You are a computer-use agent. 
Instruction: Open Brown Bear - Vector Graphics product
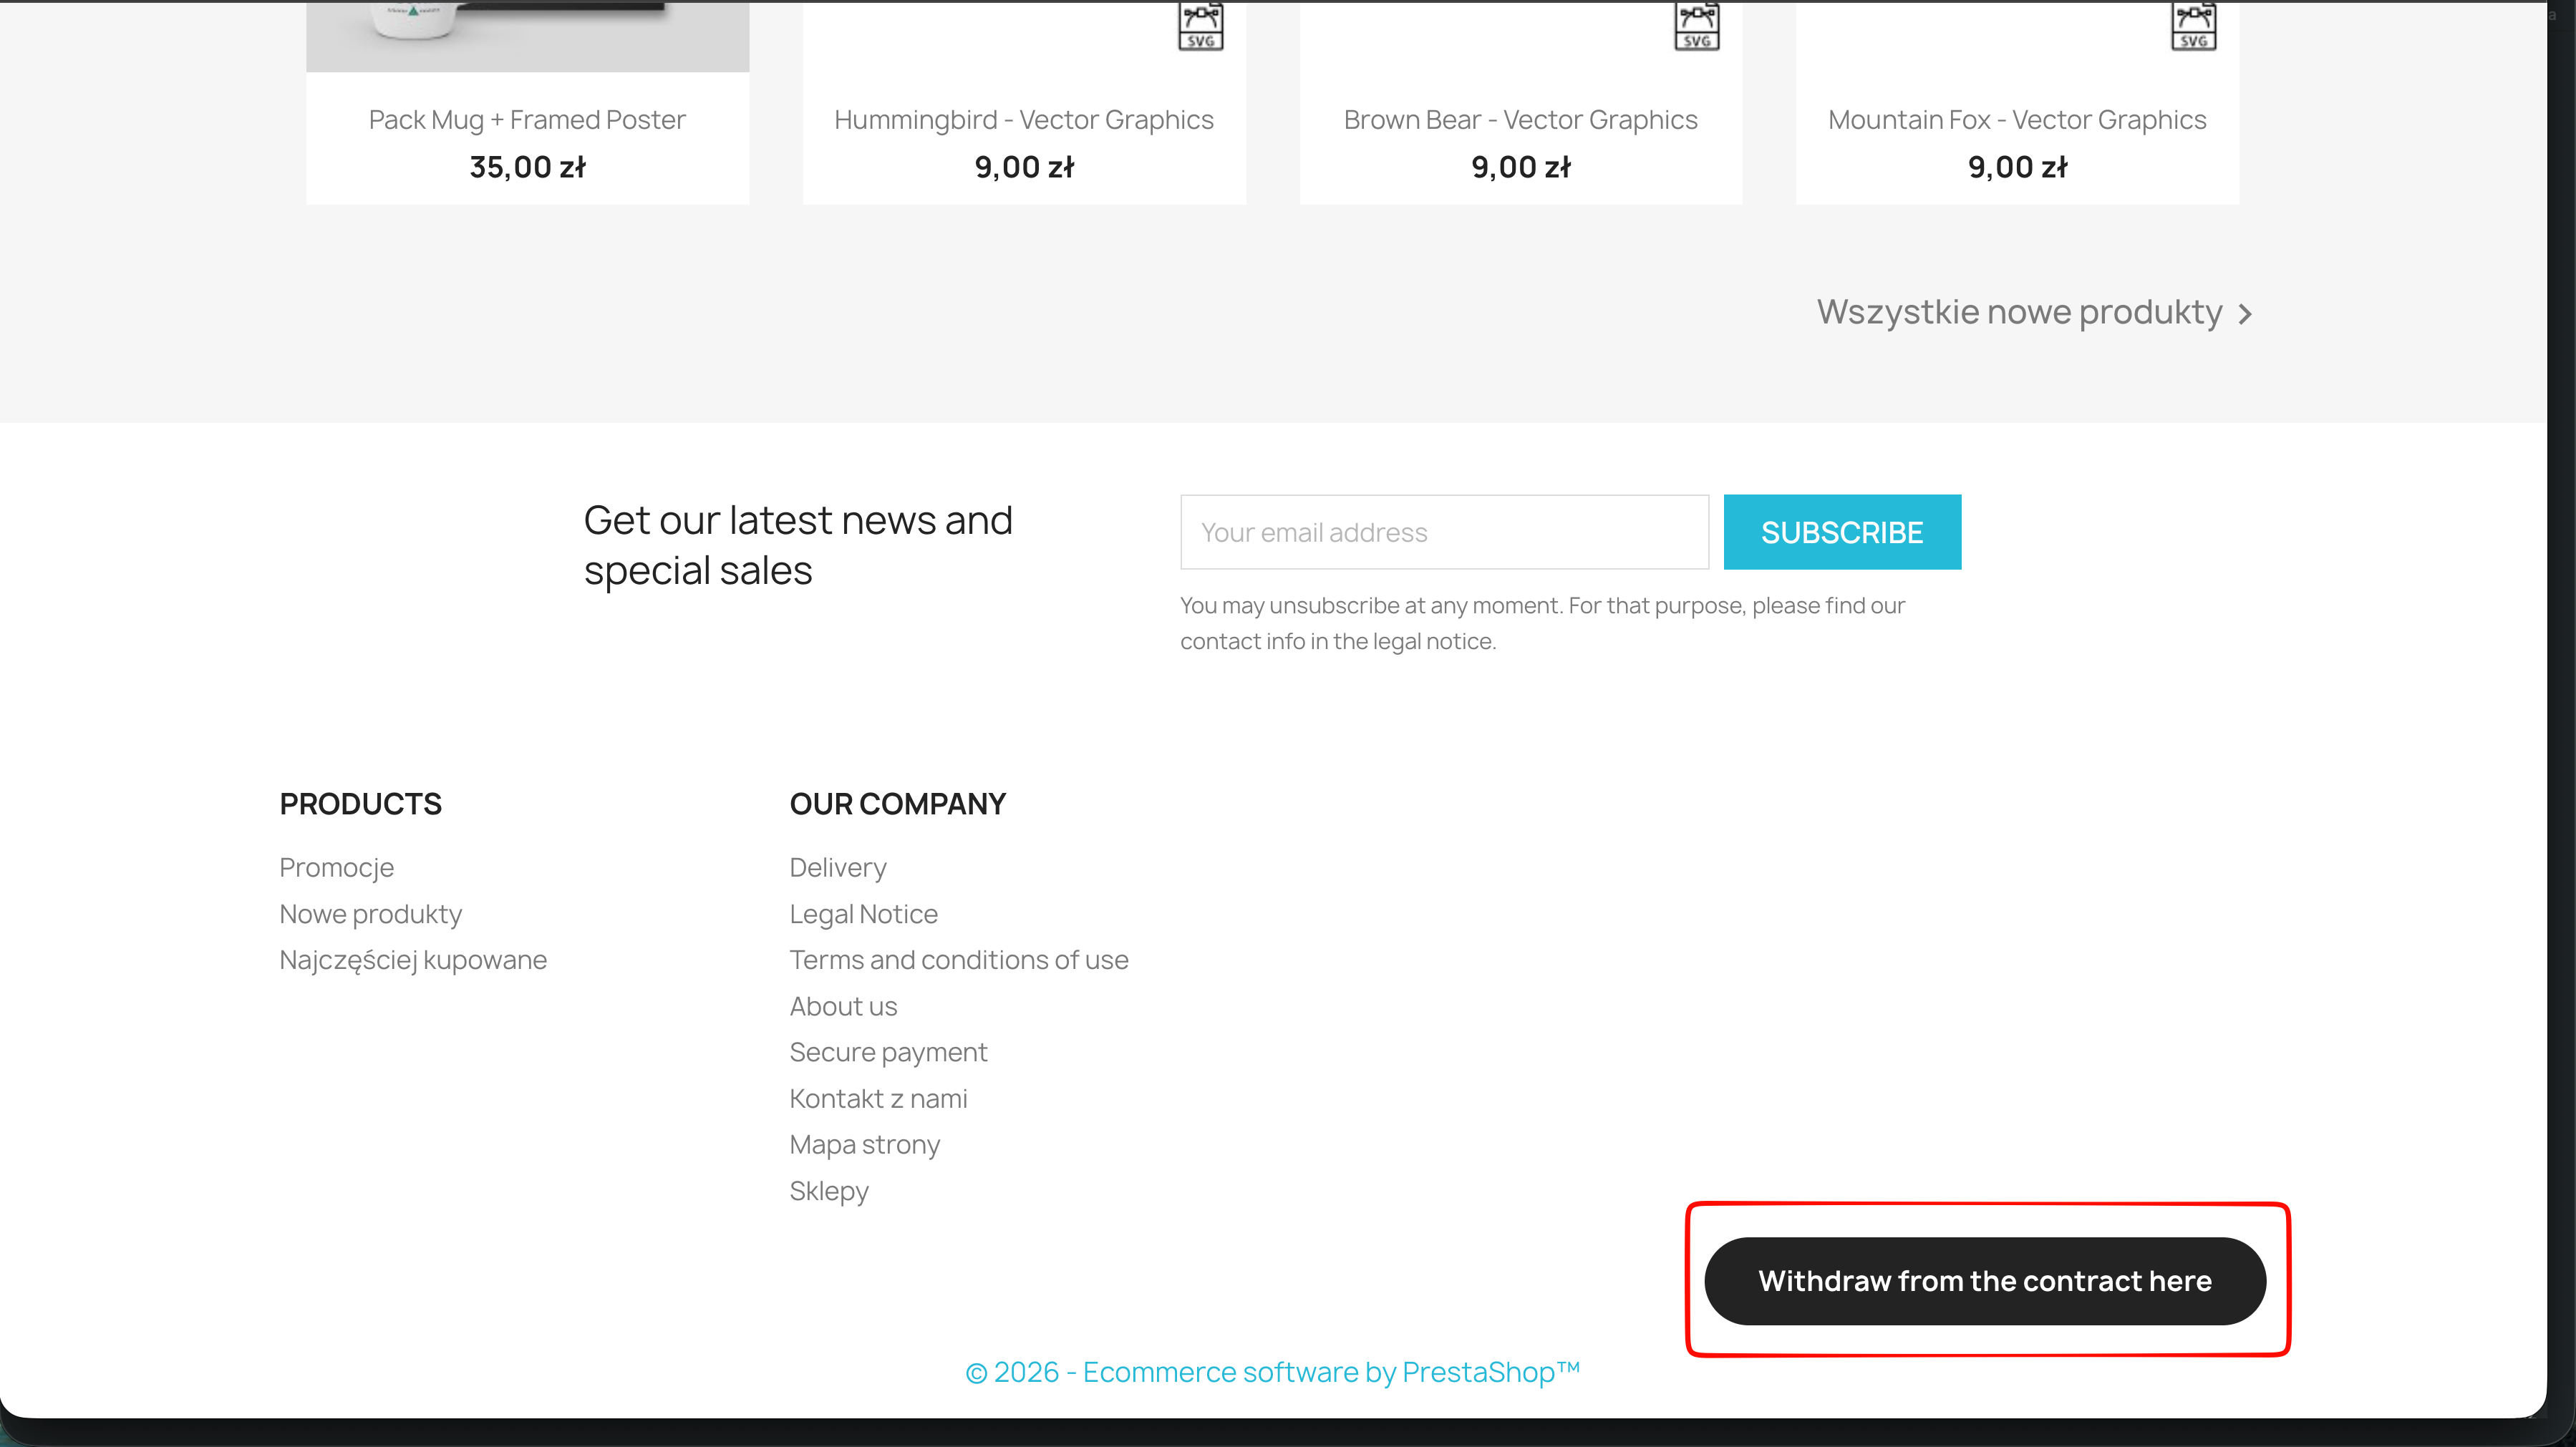click(x=1520, y=120)
